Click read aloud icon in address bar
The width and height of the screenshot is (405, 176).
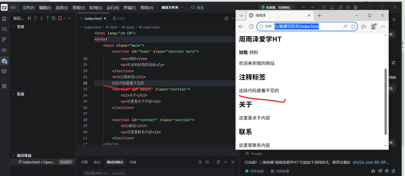point(345,26)
